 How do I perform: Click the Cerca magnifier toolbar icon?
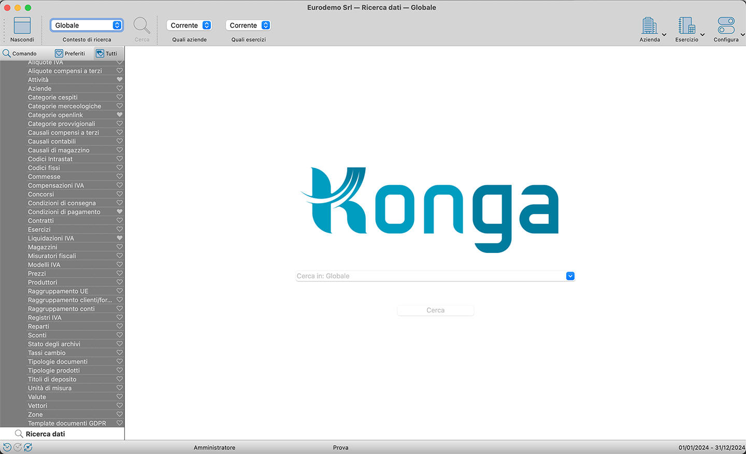141,25
